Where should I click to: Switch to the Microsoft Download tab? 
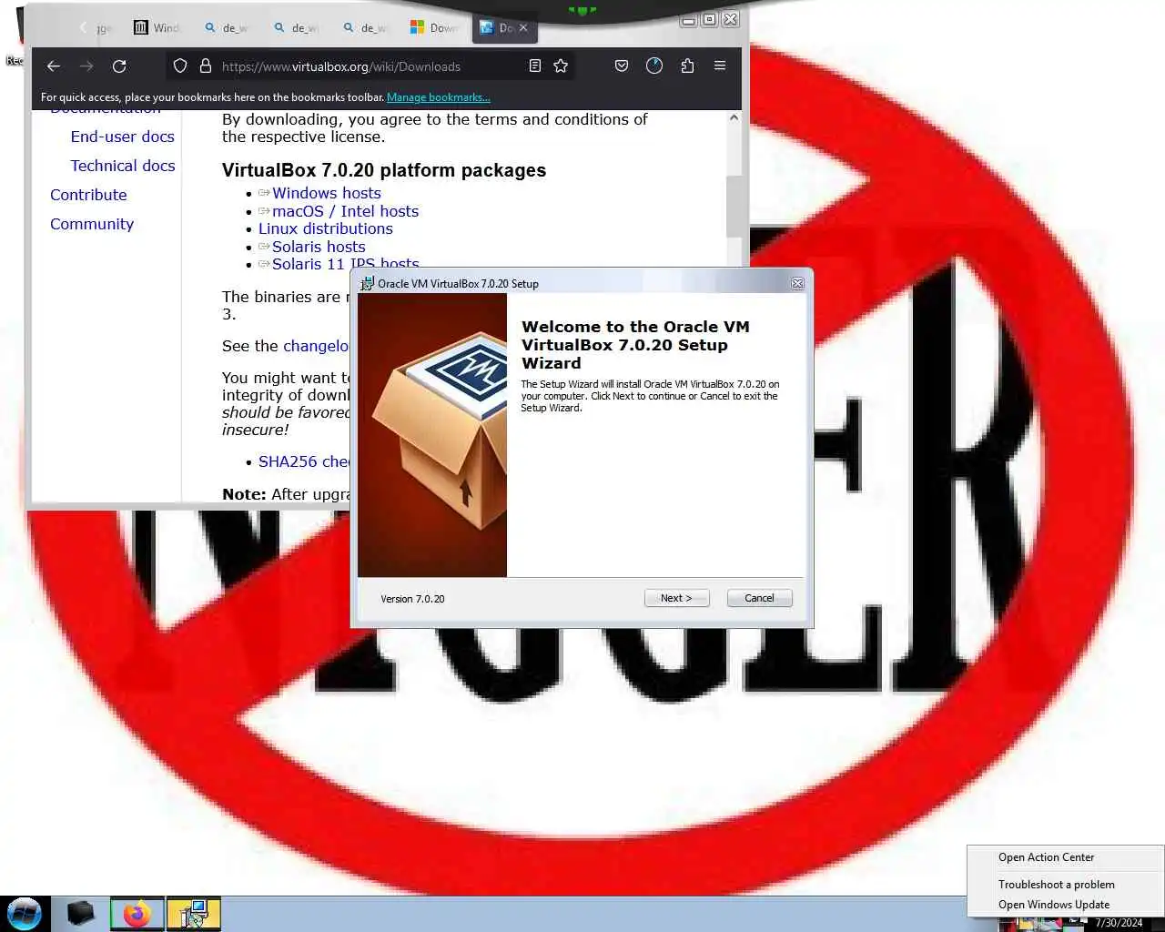435,28
